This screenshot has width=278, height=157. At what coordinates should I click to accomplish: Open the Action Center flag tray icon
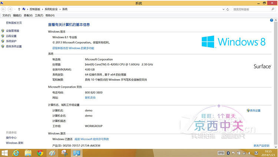234,153
